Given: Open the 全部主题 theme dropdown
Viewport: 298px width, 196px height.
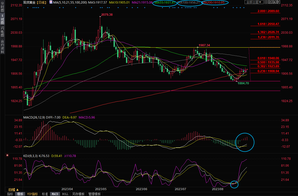Looking at the screenshot, I should coord(254,2).
